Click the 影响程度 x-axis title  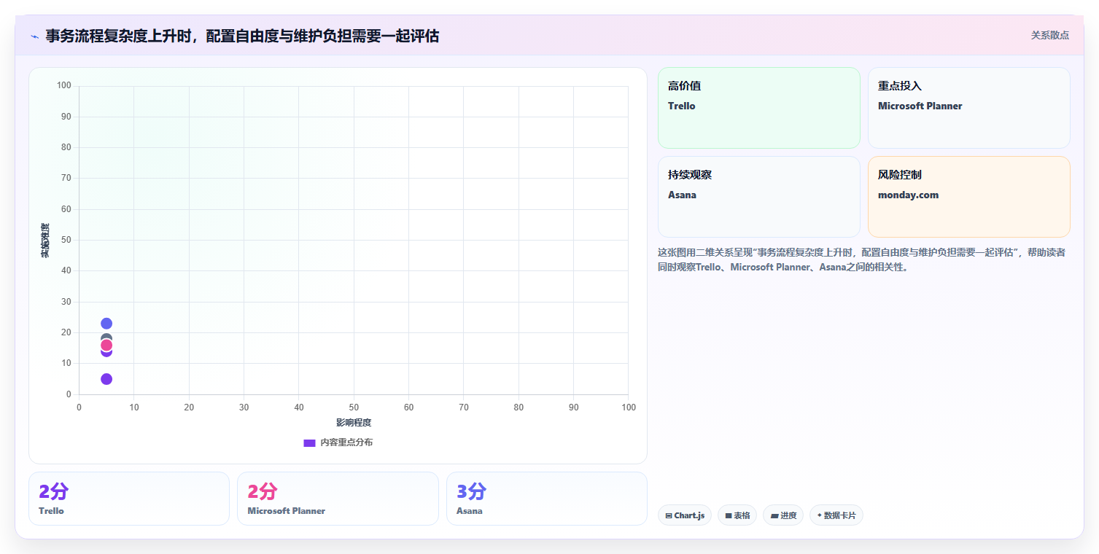click(354, 423)
